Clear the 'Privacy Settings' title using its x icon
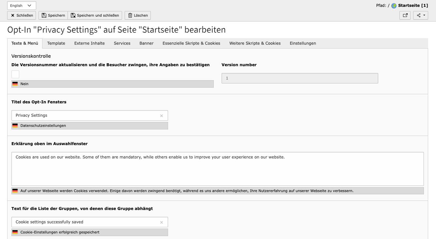 (x=161, y=115)
